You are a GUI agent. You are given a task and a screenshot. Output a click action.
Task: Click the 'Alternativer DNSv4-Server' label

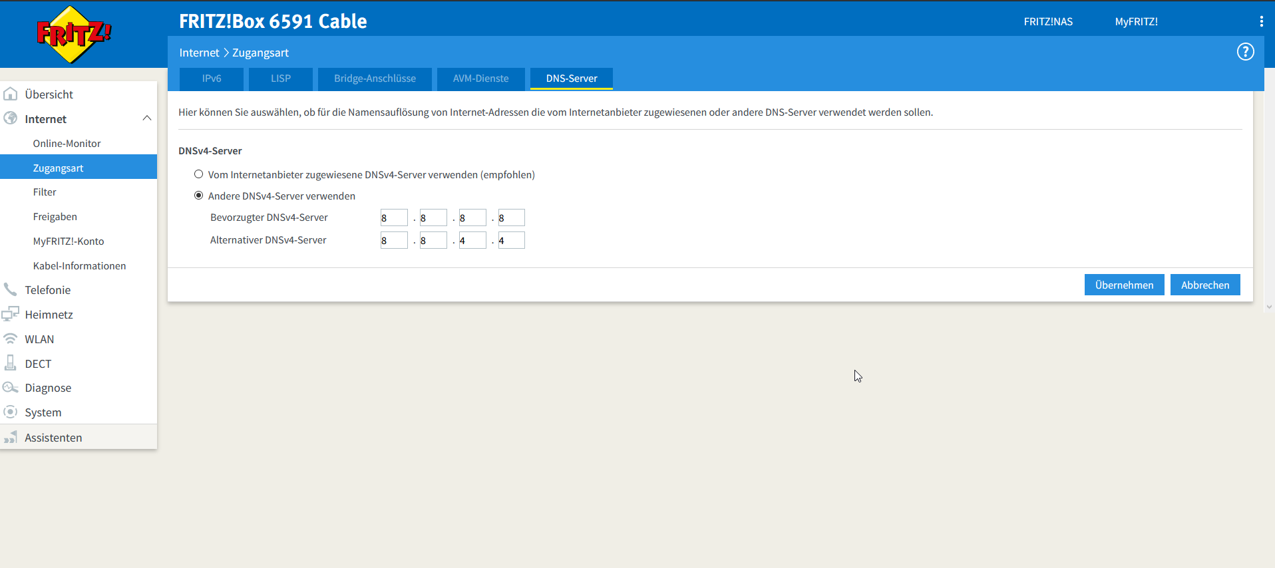click(268, 240)
